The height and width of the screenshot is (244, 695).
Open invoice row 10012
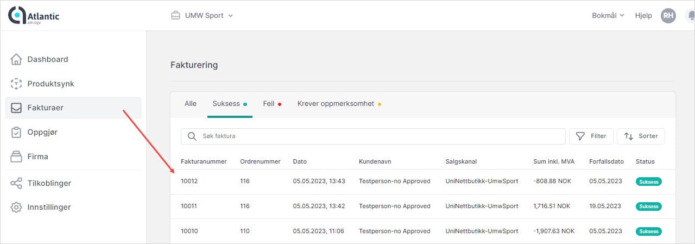189,181
